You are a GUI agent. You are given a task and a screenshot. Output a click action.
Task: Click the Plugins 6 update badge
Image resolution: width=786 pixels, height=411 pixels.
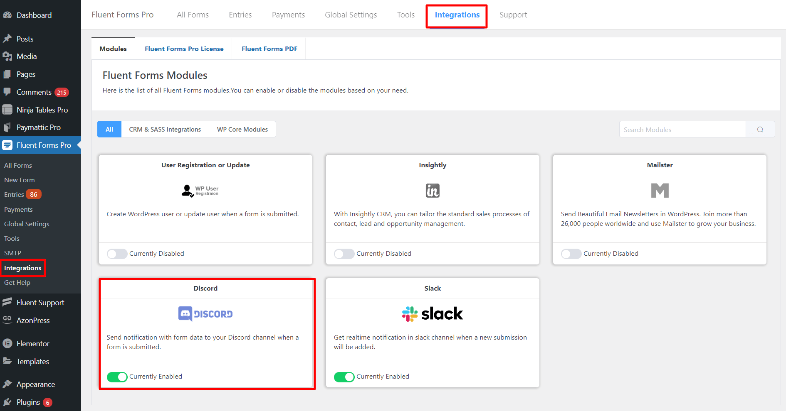48,402
